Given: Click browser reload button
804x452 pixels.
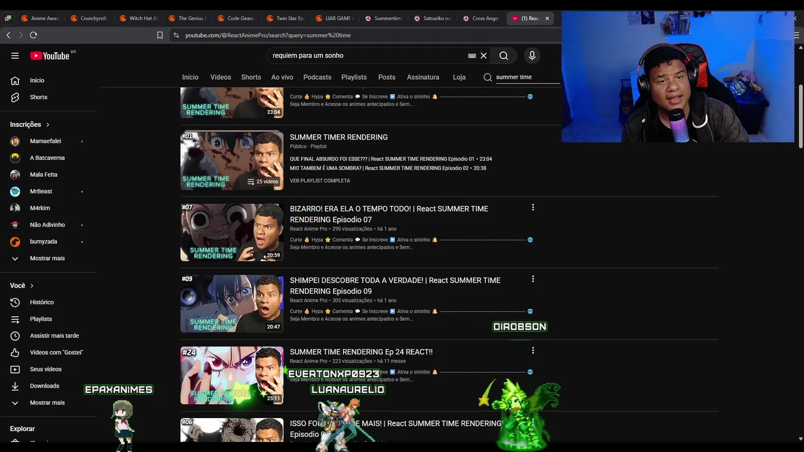Looking at the screenshot, I should [33, 35].
